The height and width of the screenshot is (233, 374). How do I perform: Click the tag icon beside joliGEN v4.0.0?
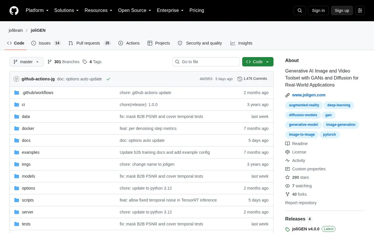(288, 229)
